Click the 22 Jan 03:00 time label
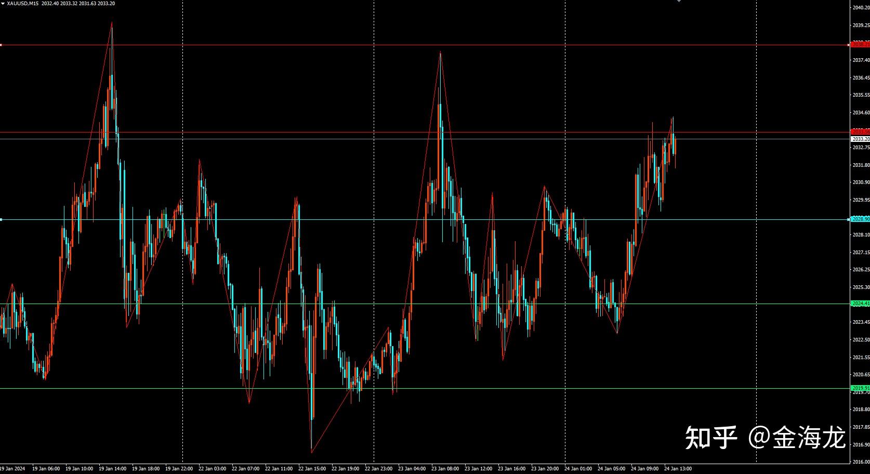The width and height of the screenshot is (870, 474). tap(212, 469)
